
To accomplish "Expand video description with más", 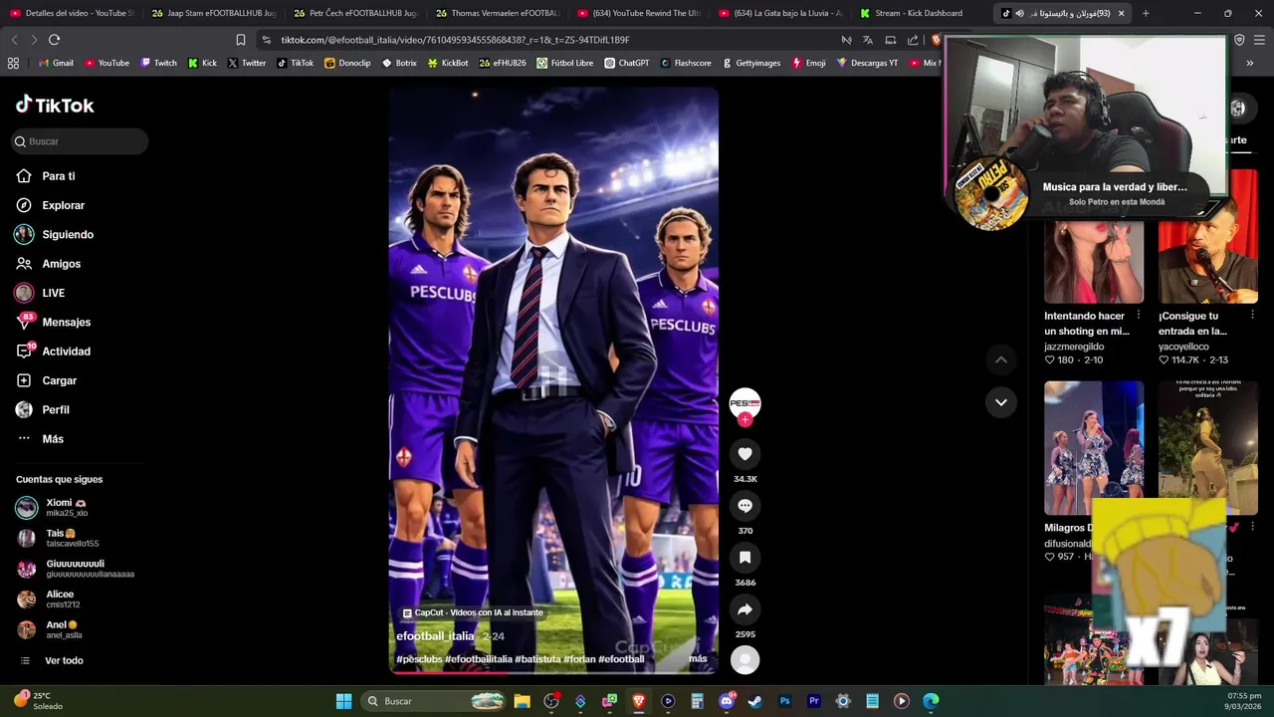I will (698, 658).
